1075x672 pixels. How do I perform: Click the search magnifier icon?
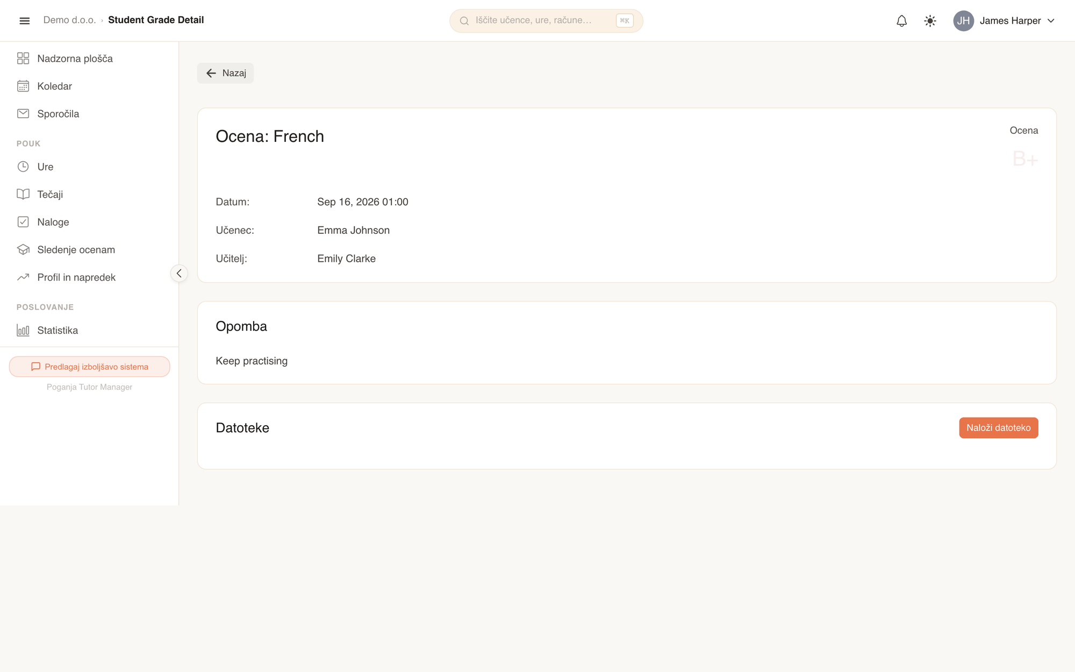pos(464,20)
